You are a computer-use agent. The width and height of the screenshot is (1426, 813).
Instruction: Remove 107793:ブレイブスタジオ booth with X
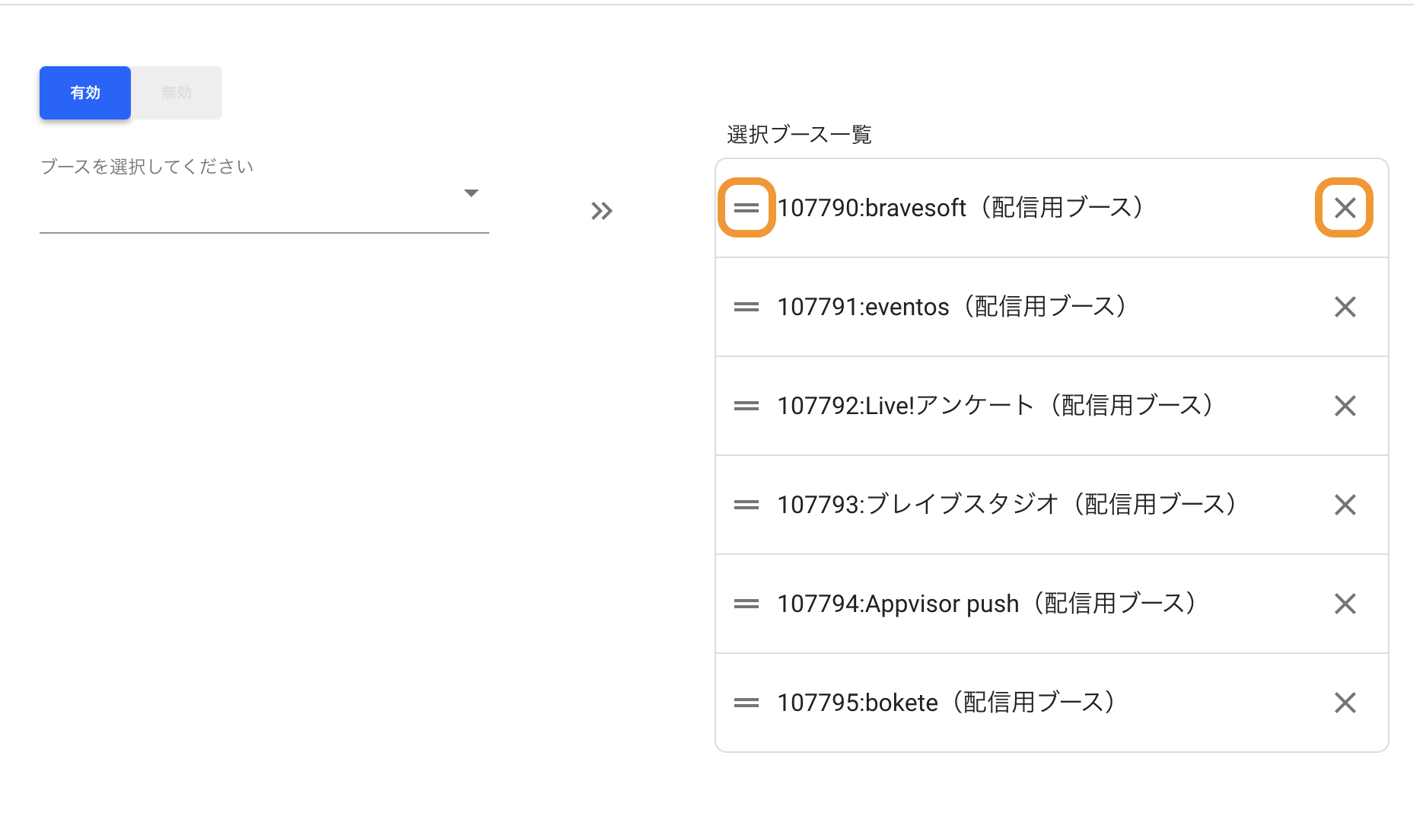(1345, 505)
